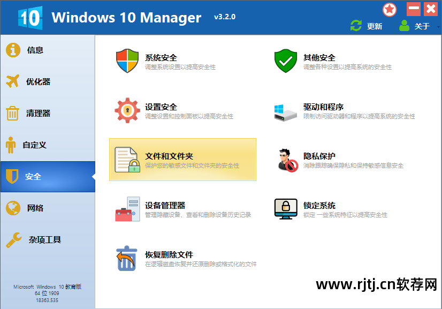Click the Windows 10 Manager logo icon

tap(30, 18)
